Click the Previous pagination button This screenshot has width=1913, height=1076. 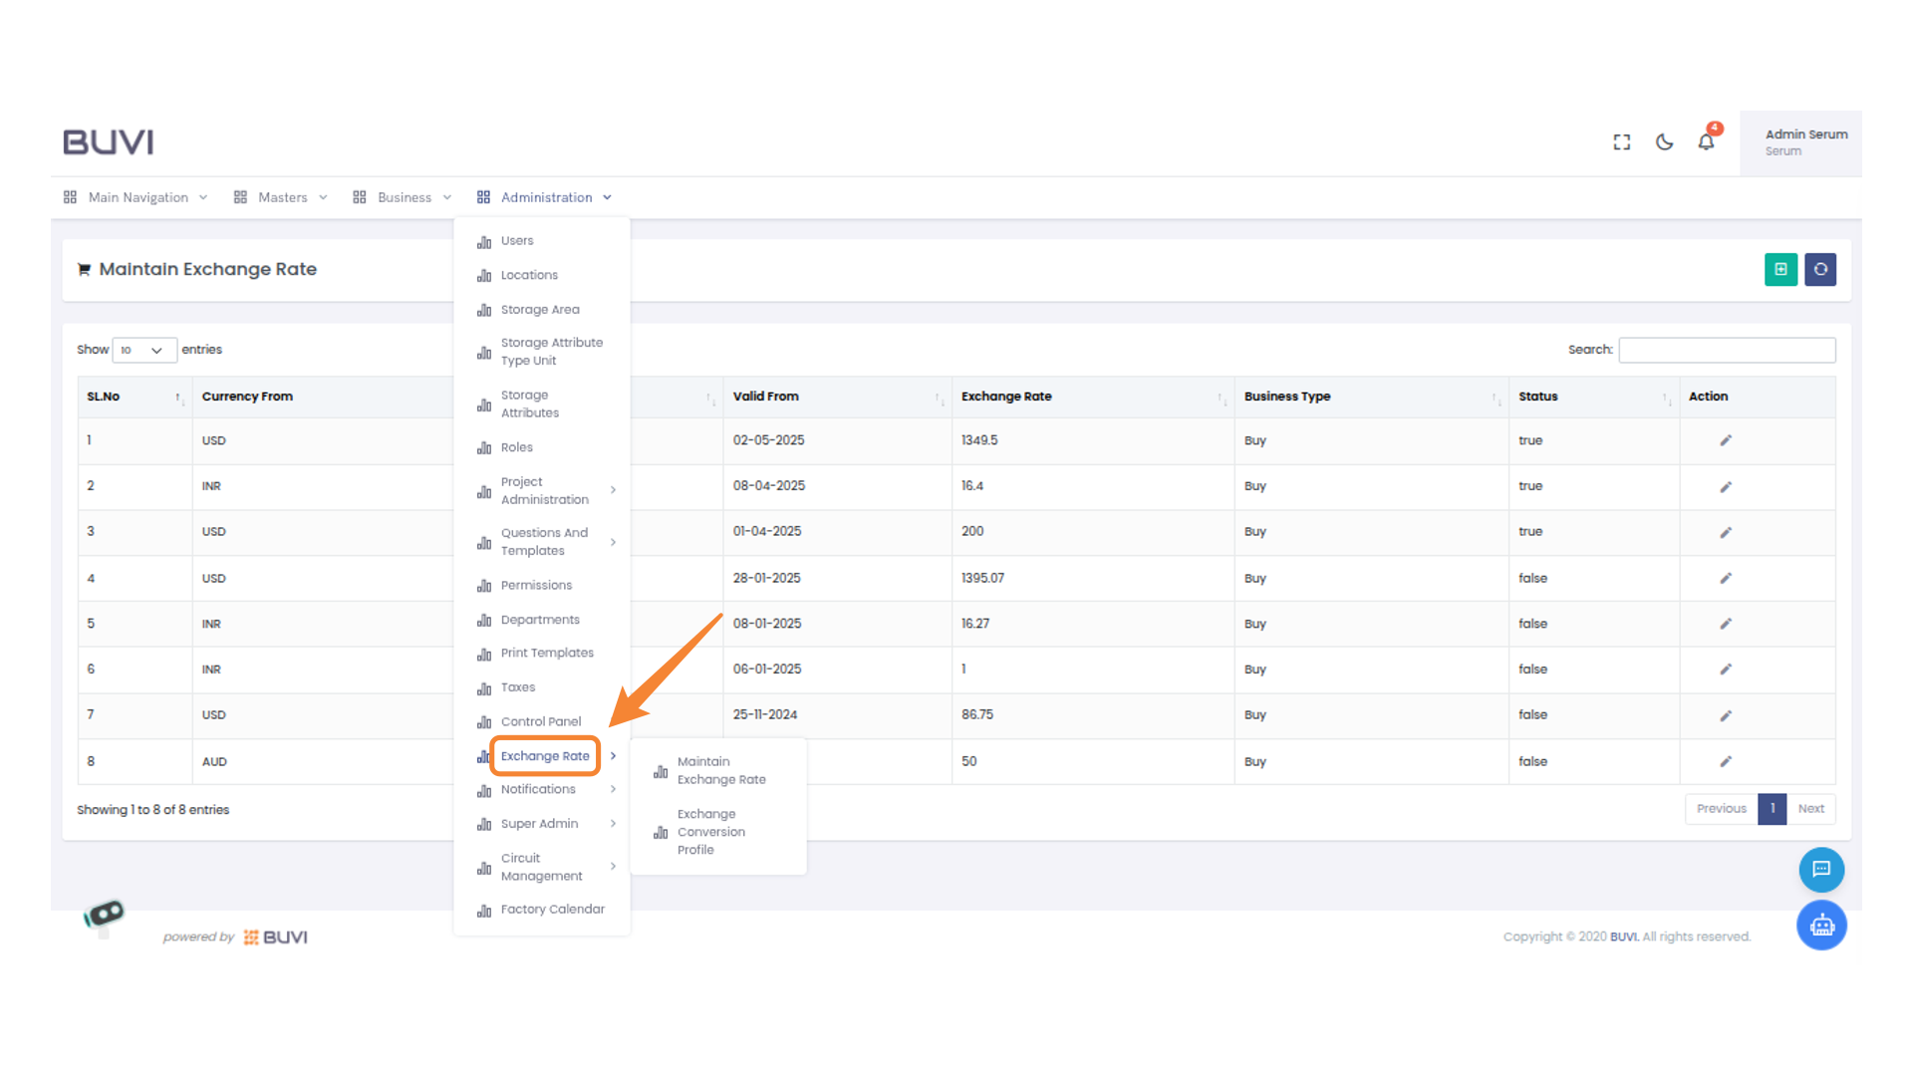(x=1721, y=809)
